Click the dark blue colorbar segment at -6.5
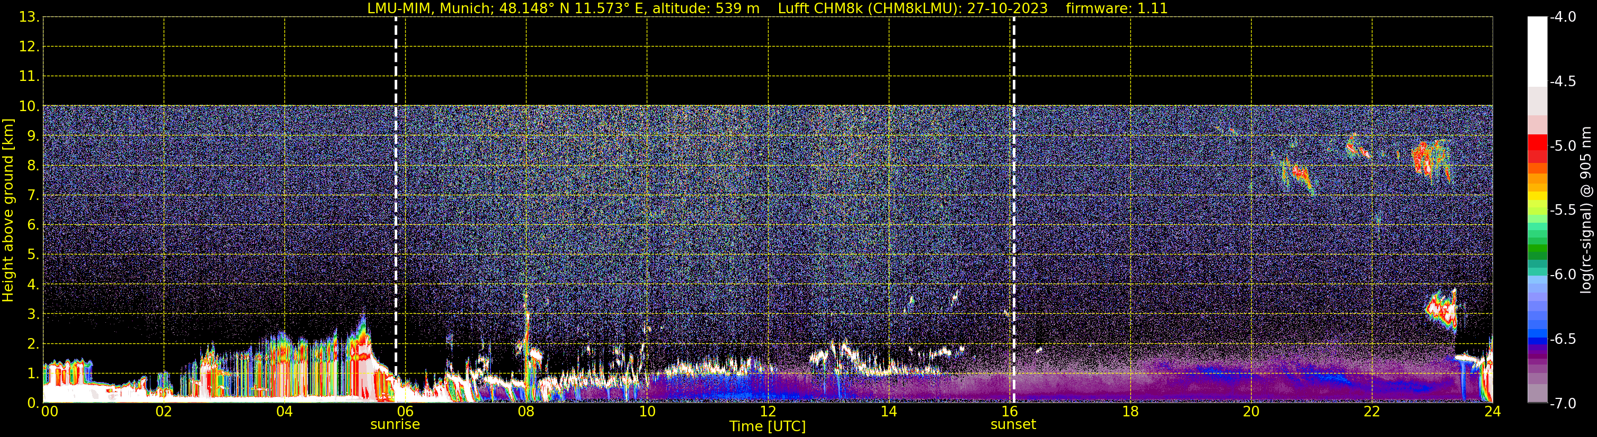Viewport: 1597px width, 437px height. click(1538, 340)
